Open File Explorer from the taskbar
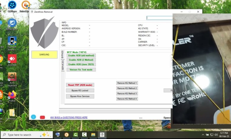The image size is (231, 139). (93, 135)
